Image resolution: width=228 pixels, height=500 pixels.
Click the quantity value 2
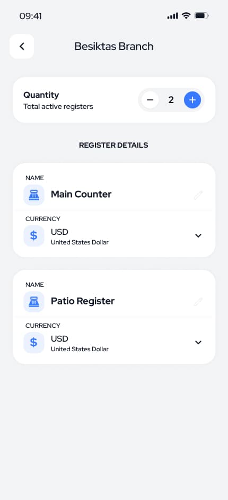point(171,100)
